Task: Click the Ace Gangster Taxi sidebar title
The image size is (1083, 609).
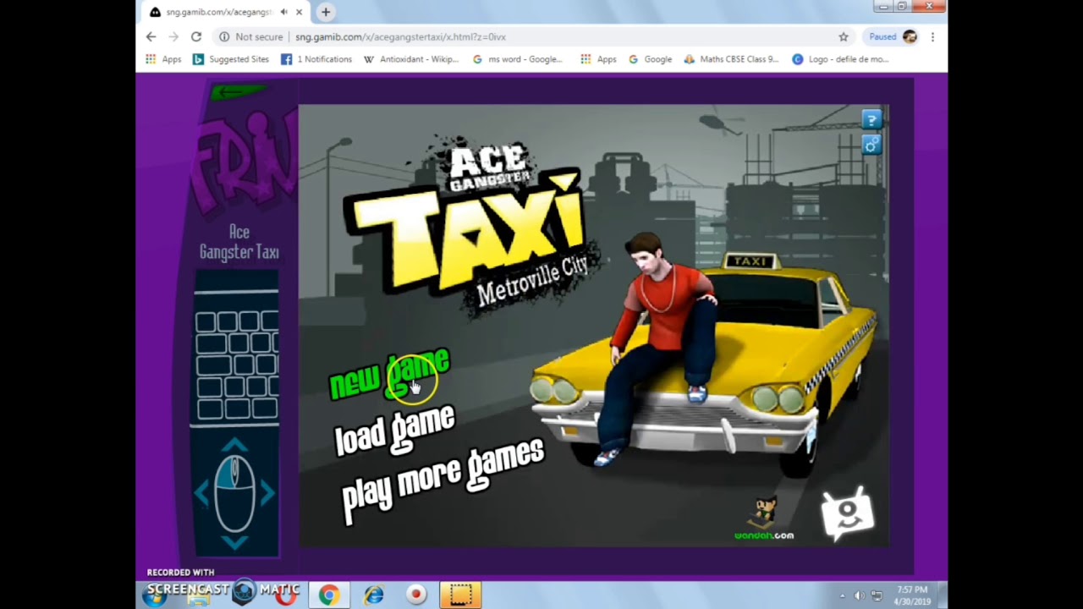Action: (239, 242)
